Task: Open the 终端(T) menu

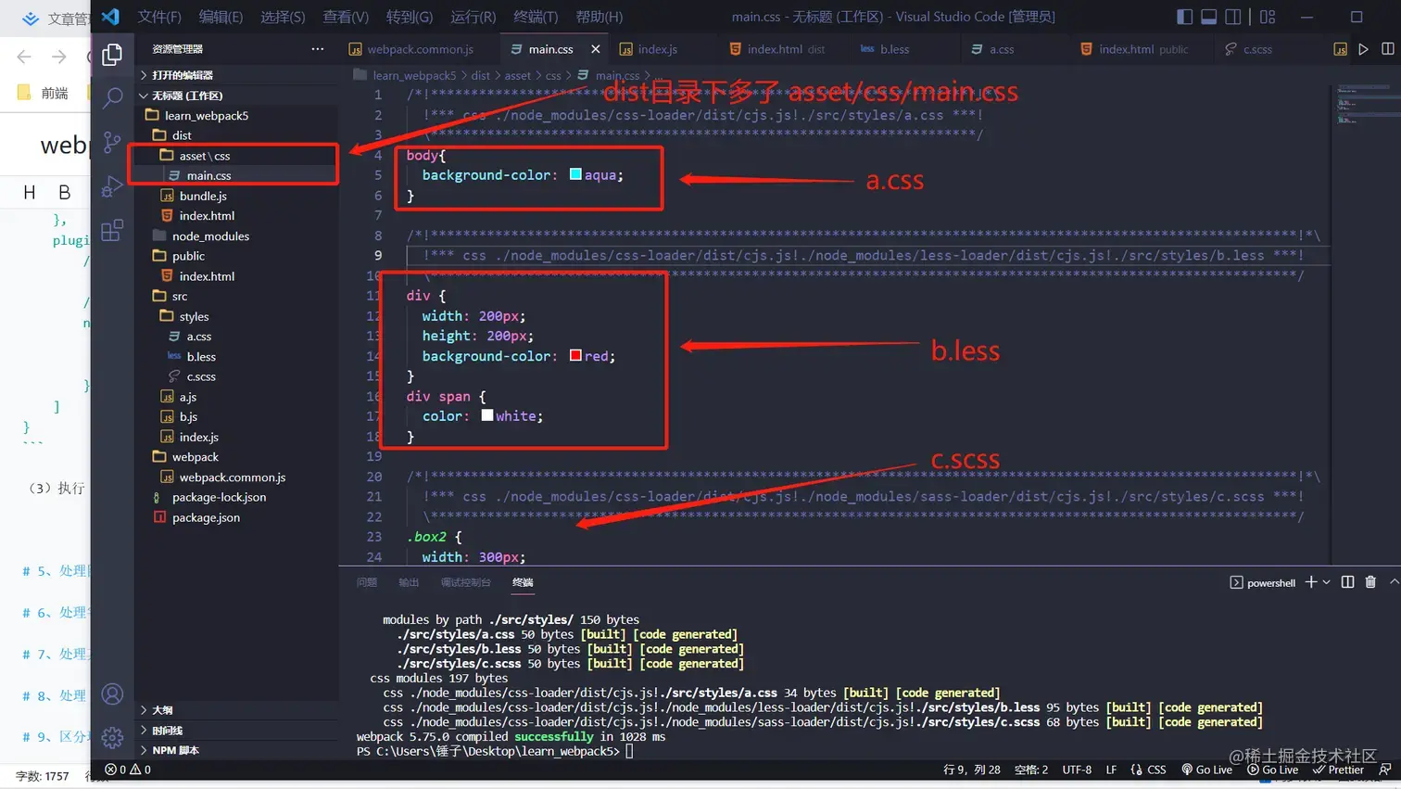Action: coord(536,17)
